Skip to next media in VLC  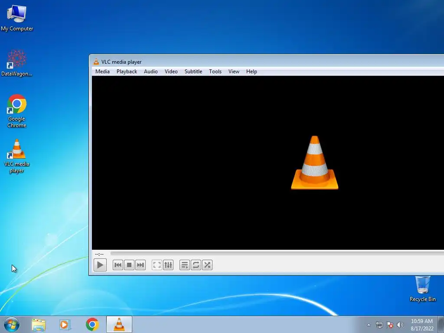click(x=140, y=265)
